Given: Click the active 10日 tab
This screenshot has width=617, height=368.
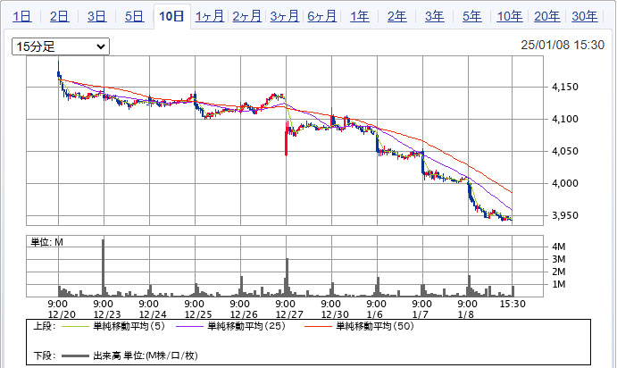Looking at the screenshot, I should (x=171, y=16).
